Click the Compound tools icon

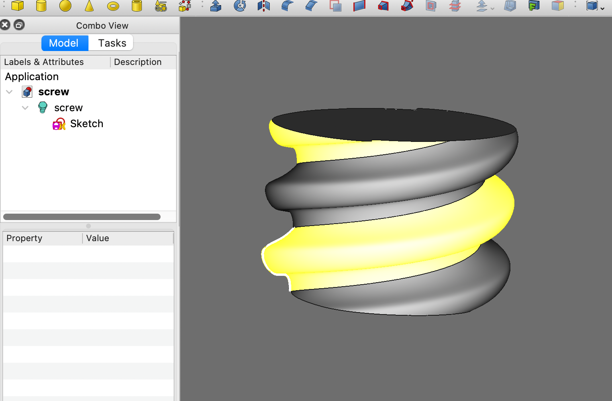[x=592, y=6]
